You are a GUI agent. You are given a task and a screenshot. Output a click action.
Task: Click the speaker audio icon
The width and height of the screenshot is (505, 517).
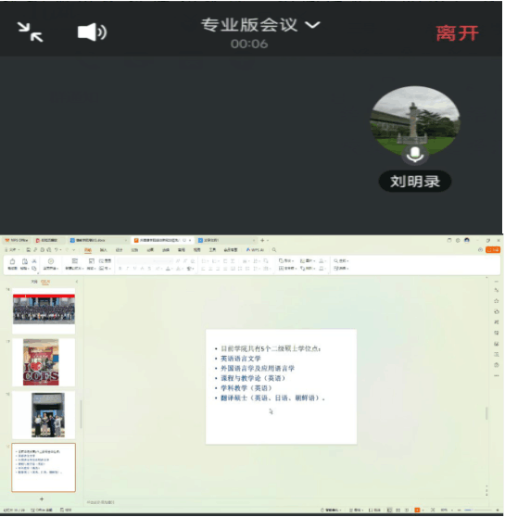click(92, 32)
